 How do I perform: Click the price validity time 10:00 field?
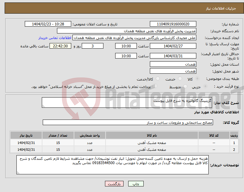pyautogui.click(x=126, y=56)
